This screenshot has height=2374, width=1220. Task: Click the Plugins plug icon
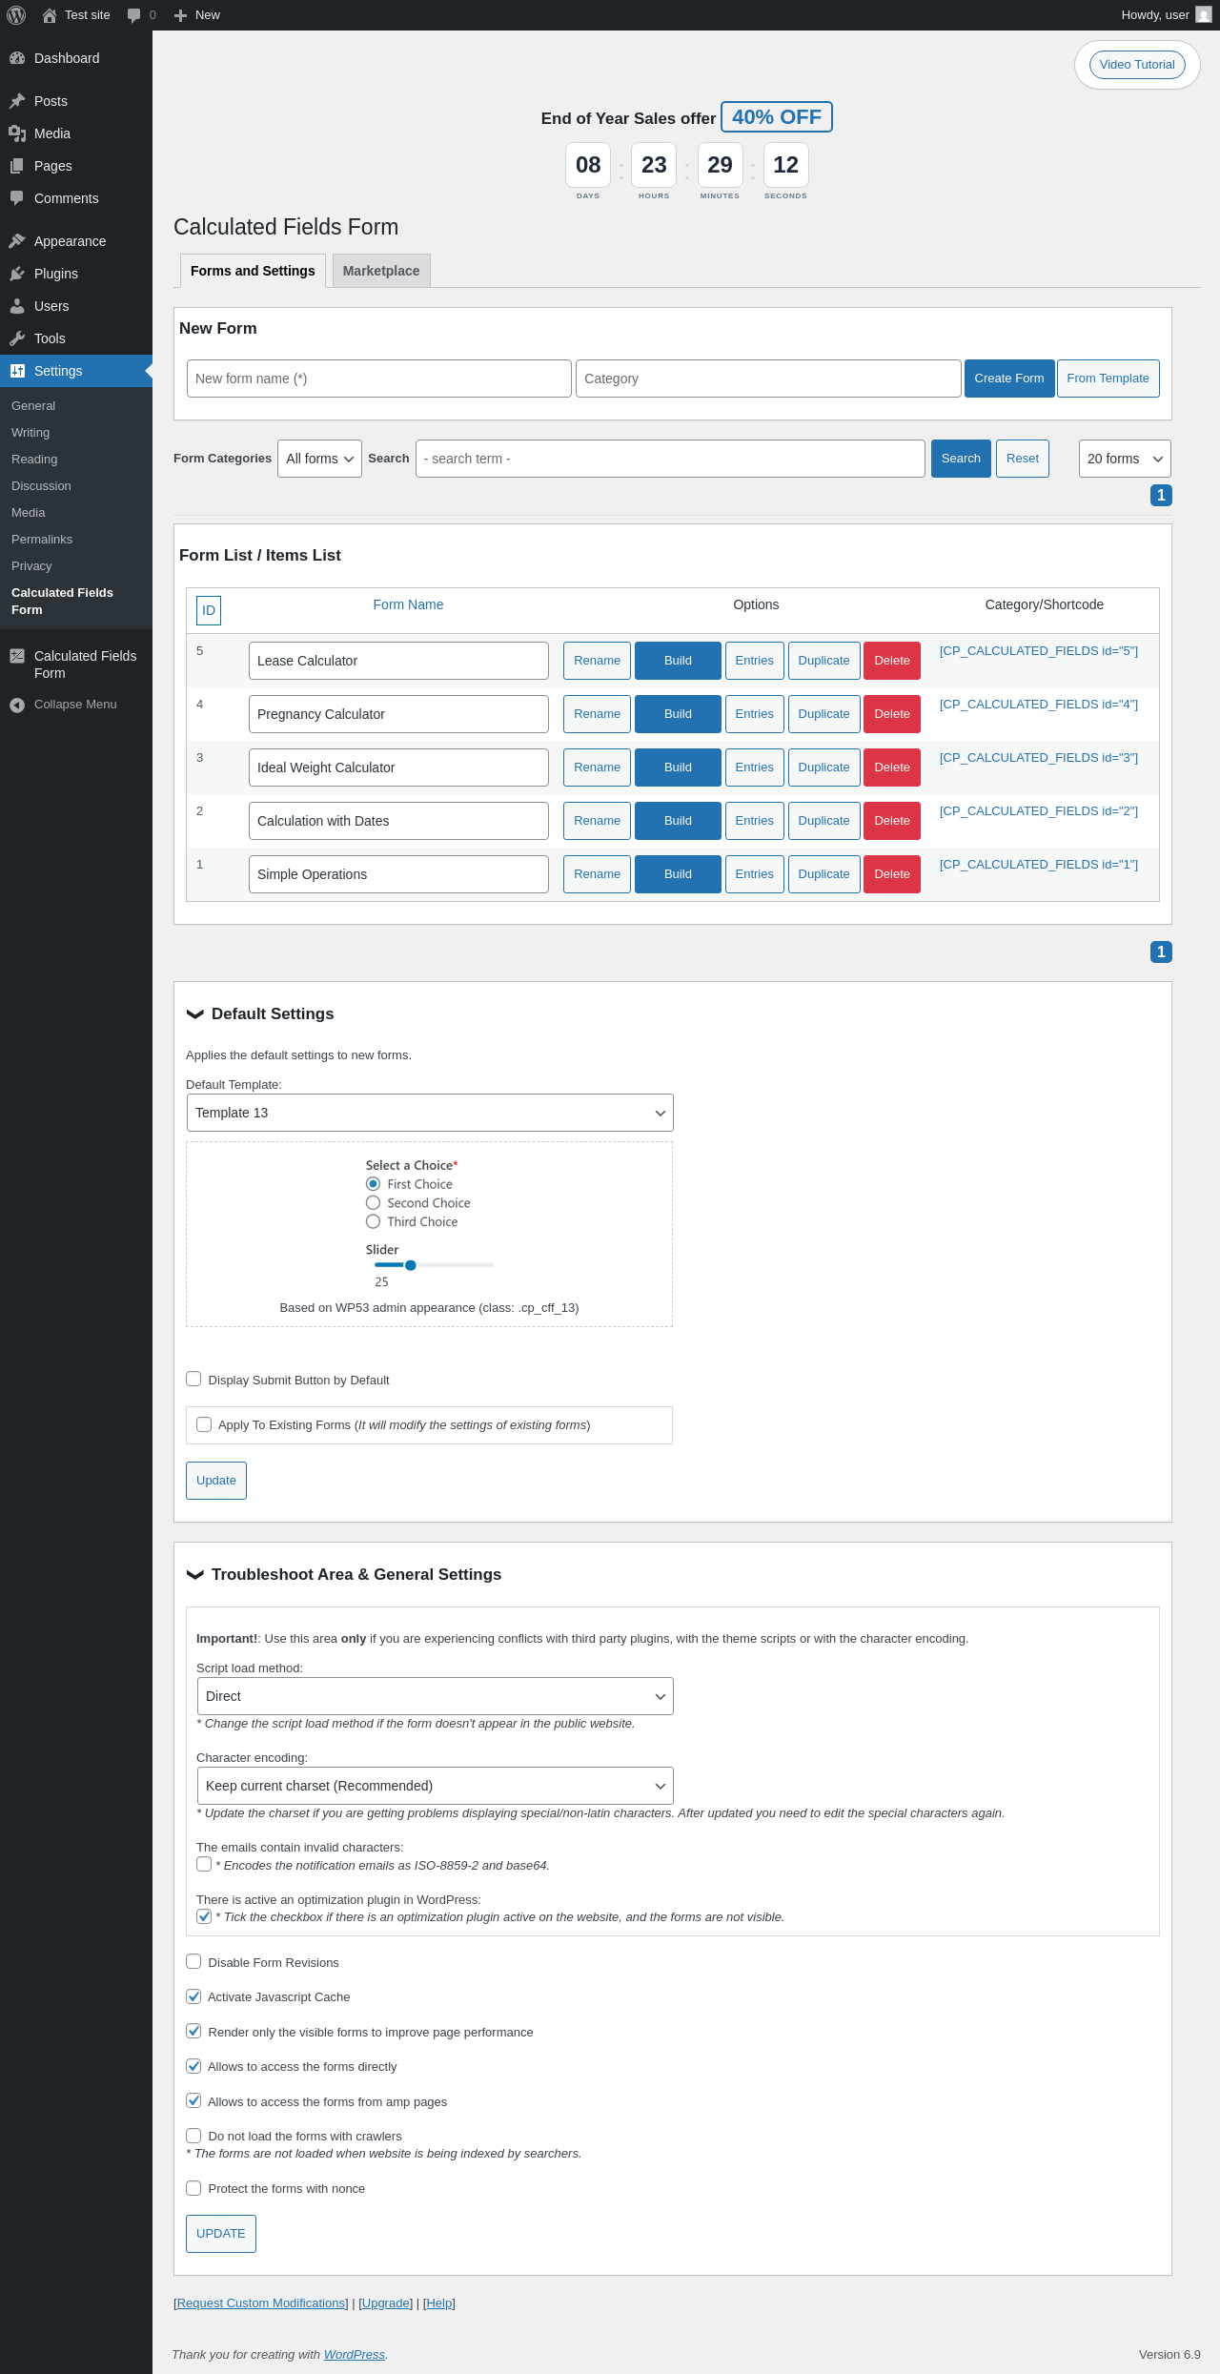tap(17, 274)
